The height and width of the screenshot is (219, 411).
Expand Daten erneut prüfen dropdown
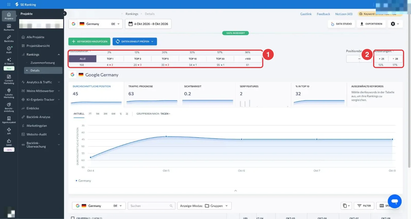point(152,41)
